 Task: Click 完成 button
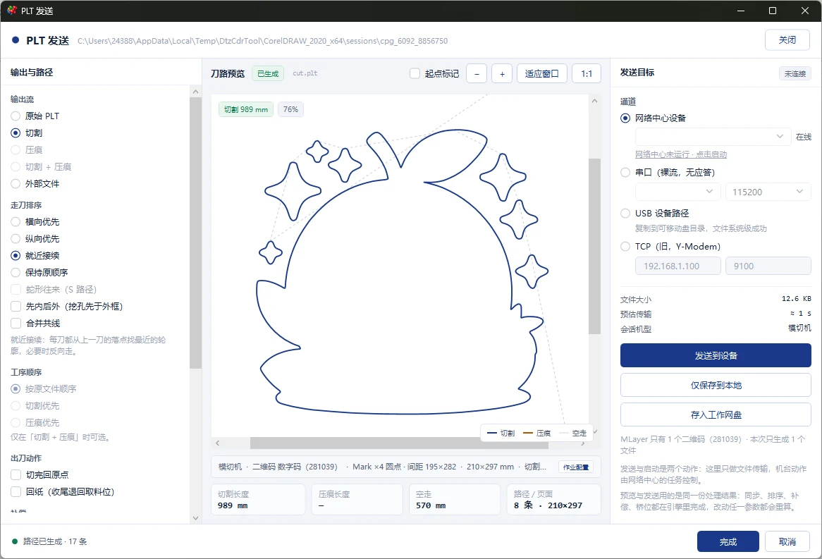pyautogui.click(x=728, y=541)
